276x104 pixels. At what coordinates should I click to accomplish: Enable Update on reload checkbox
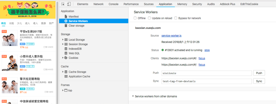[x=149, y=18]
